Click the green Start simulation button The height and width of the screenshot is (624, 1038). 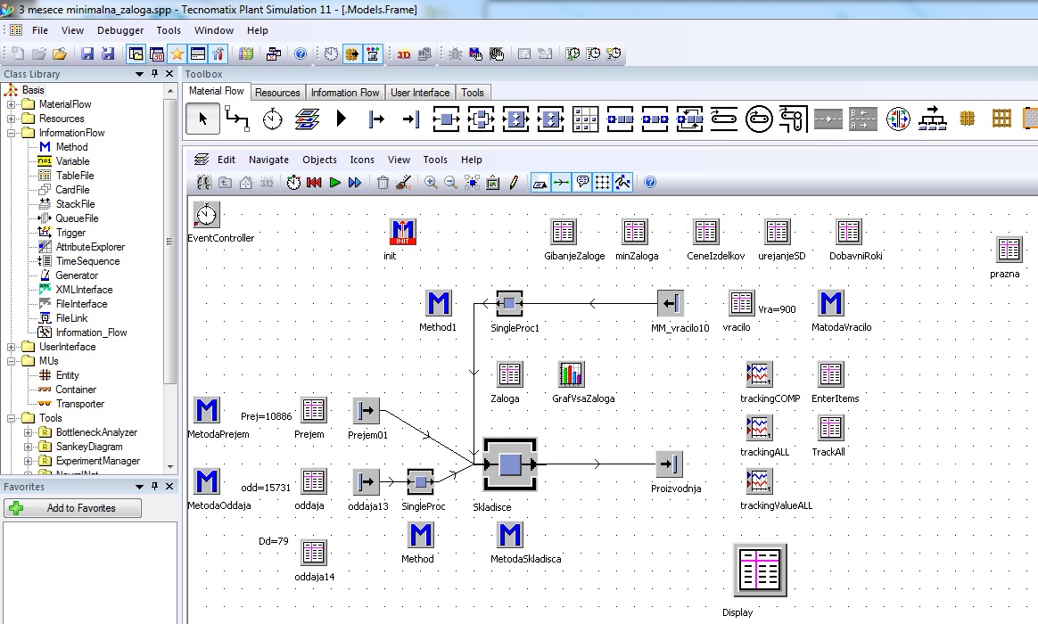tap(334, 183)
